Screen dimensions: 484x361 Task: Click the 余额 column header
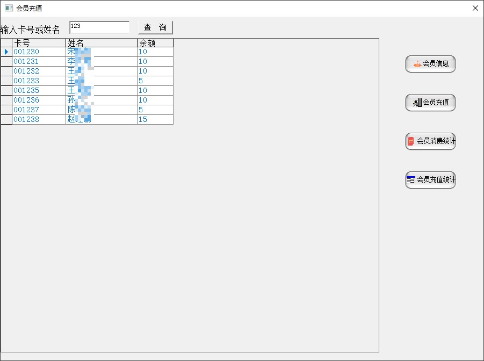(x=155, y=43)
